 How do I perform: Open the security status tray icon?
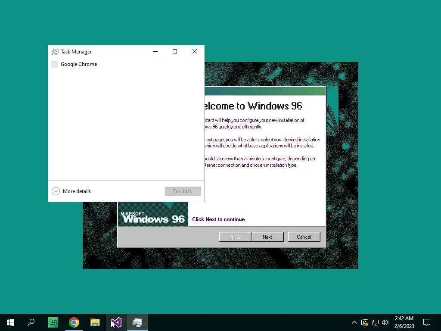(x=365, y=322)
